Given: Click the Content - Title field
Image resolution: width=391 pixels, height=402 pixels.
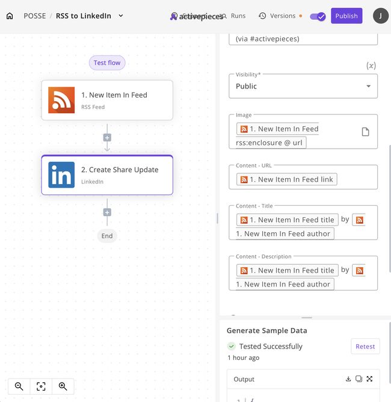Looking at the screenshot, I should [x=303, y=223].
